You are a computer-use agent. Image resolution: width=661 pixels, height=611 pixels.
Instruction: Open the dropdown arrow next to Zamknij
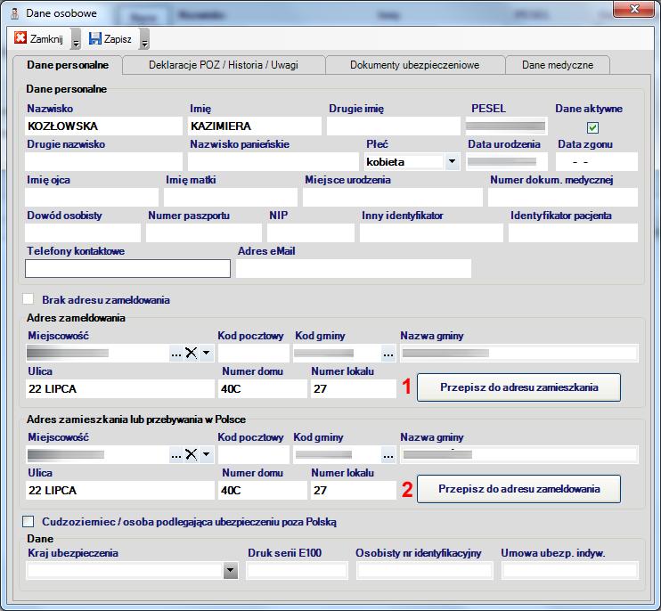pyautogui.click(x=76, y=39)
